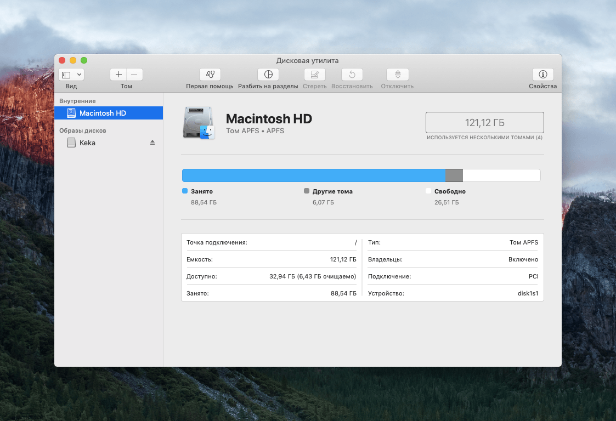The width and height of the screenshot is (616, 421).
Task: Click the Устройство value disk1s1
Action: coord(528,293)
